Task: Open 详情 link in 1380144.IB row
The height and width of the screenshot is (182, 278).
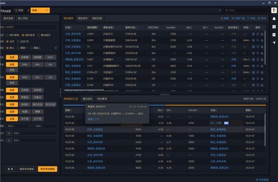Action: click(234, 40)
